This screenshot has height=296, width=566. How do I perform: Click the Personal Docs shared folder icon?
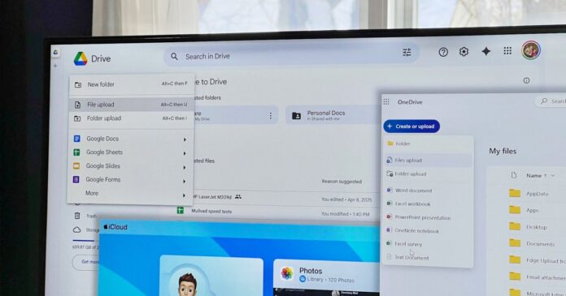296,116
